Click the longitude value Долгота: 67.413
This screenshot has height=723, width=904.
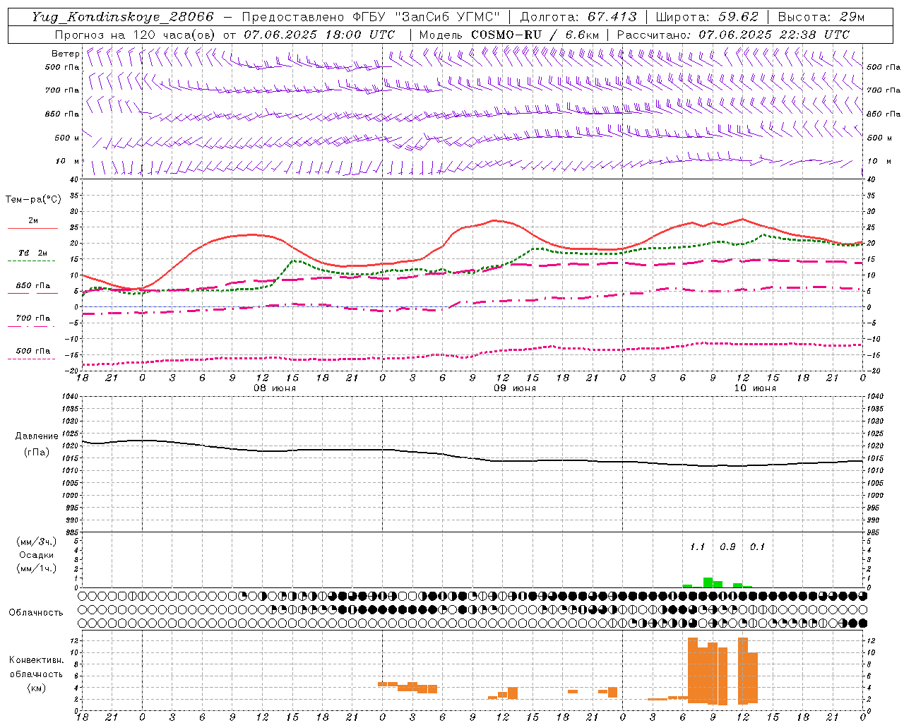pyautogui.click(x=578, y=17)
